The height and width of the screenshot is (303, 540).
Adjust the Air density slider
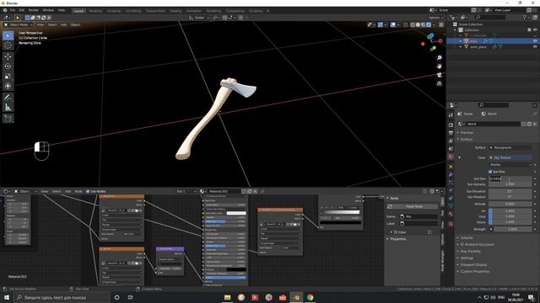tap(510, 211)
